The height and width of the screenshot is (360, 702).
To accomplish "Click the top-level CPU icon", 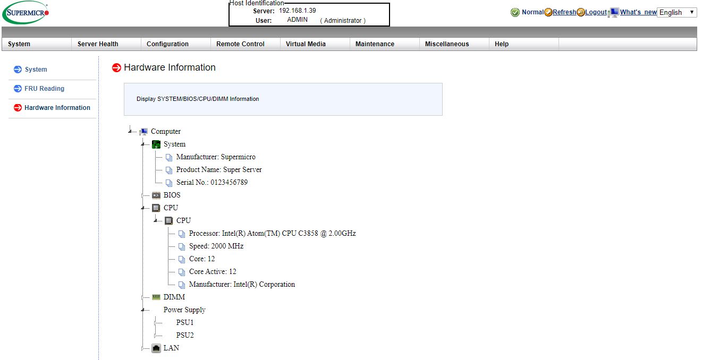I will point(156,208).
